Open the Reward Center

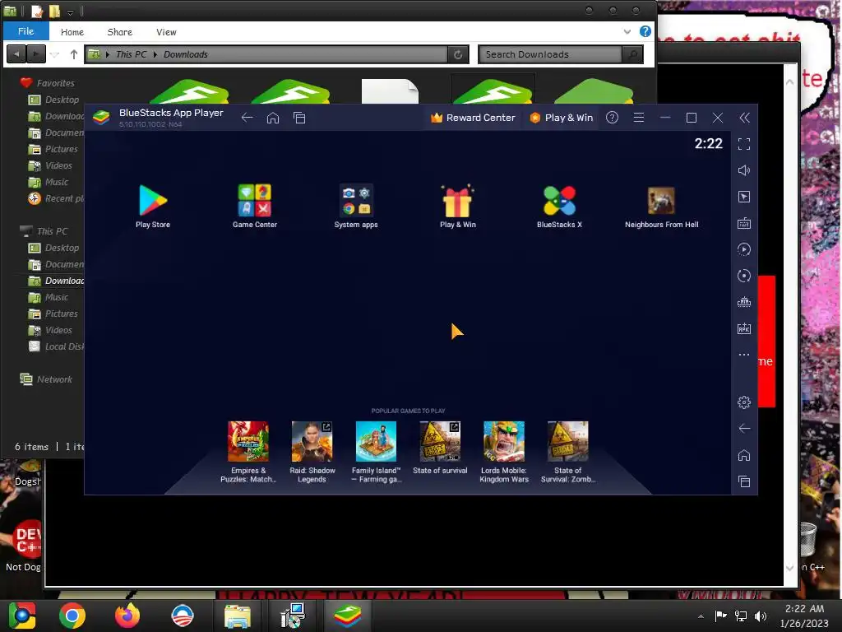coord(473,118)
